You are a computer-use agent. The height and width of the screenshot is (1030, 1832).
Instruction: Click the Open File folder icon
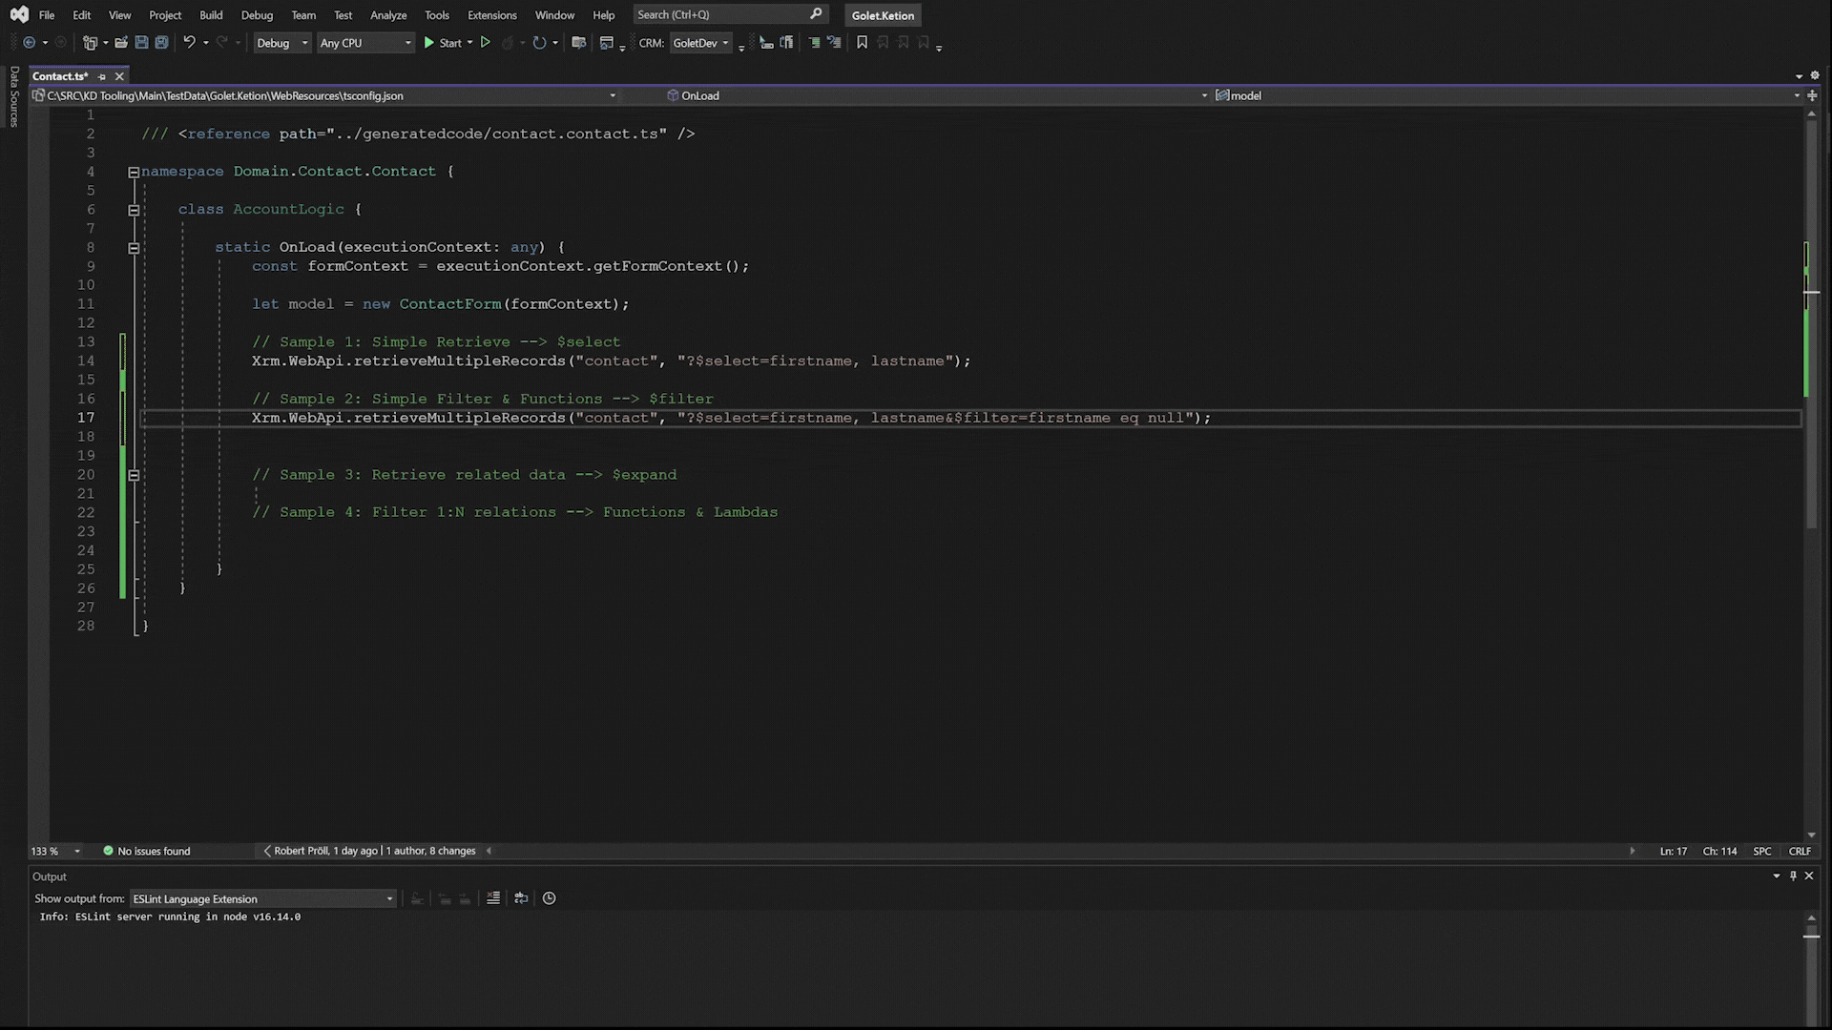[x=121, y=43]
